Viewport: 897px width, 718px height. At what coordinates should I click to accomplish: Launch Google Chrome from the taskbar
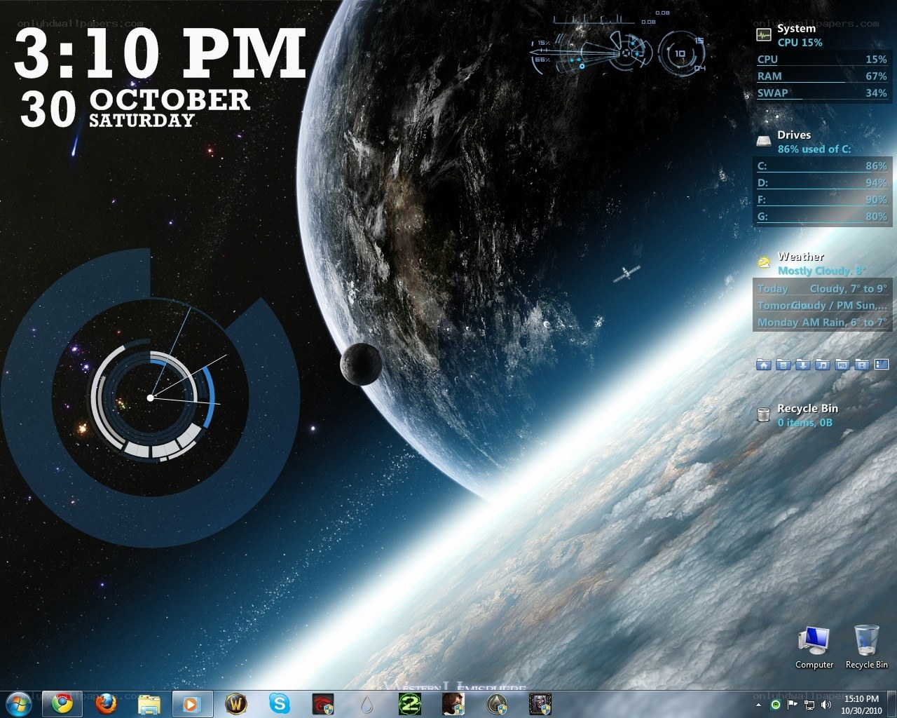click(62, 703)
